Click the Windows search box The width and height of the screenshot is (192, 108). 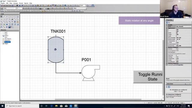coord(22,106)
